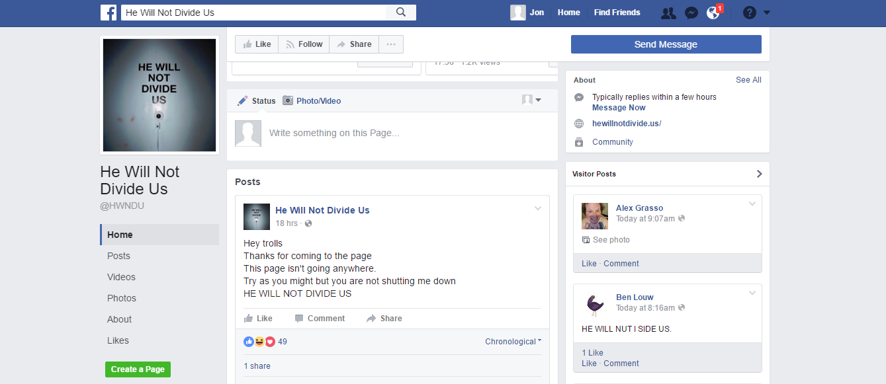
Task: Click 1 Like on Ben Louw's post
Action: pos(592,353)
